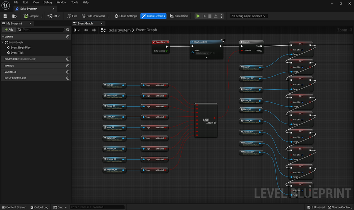Click the Browse to asset icon
354x210 pixels.
pyautogui.click(x=14, y=16)
